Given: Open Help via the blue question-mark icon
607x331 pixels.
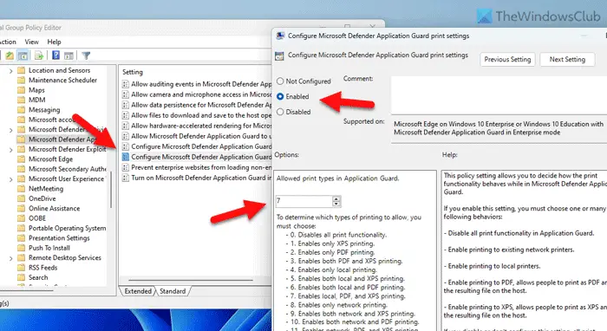Looking at the screenshot, I should tap(55, 55).
